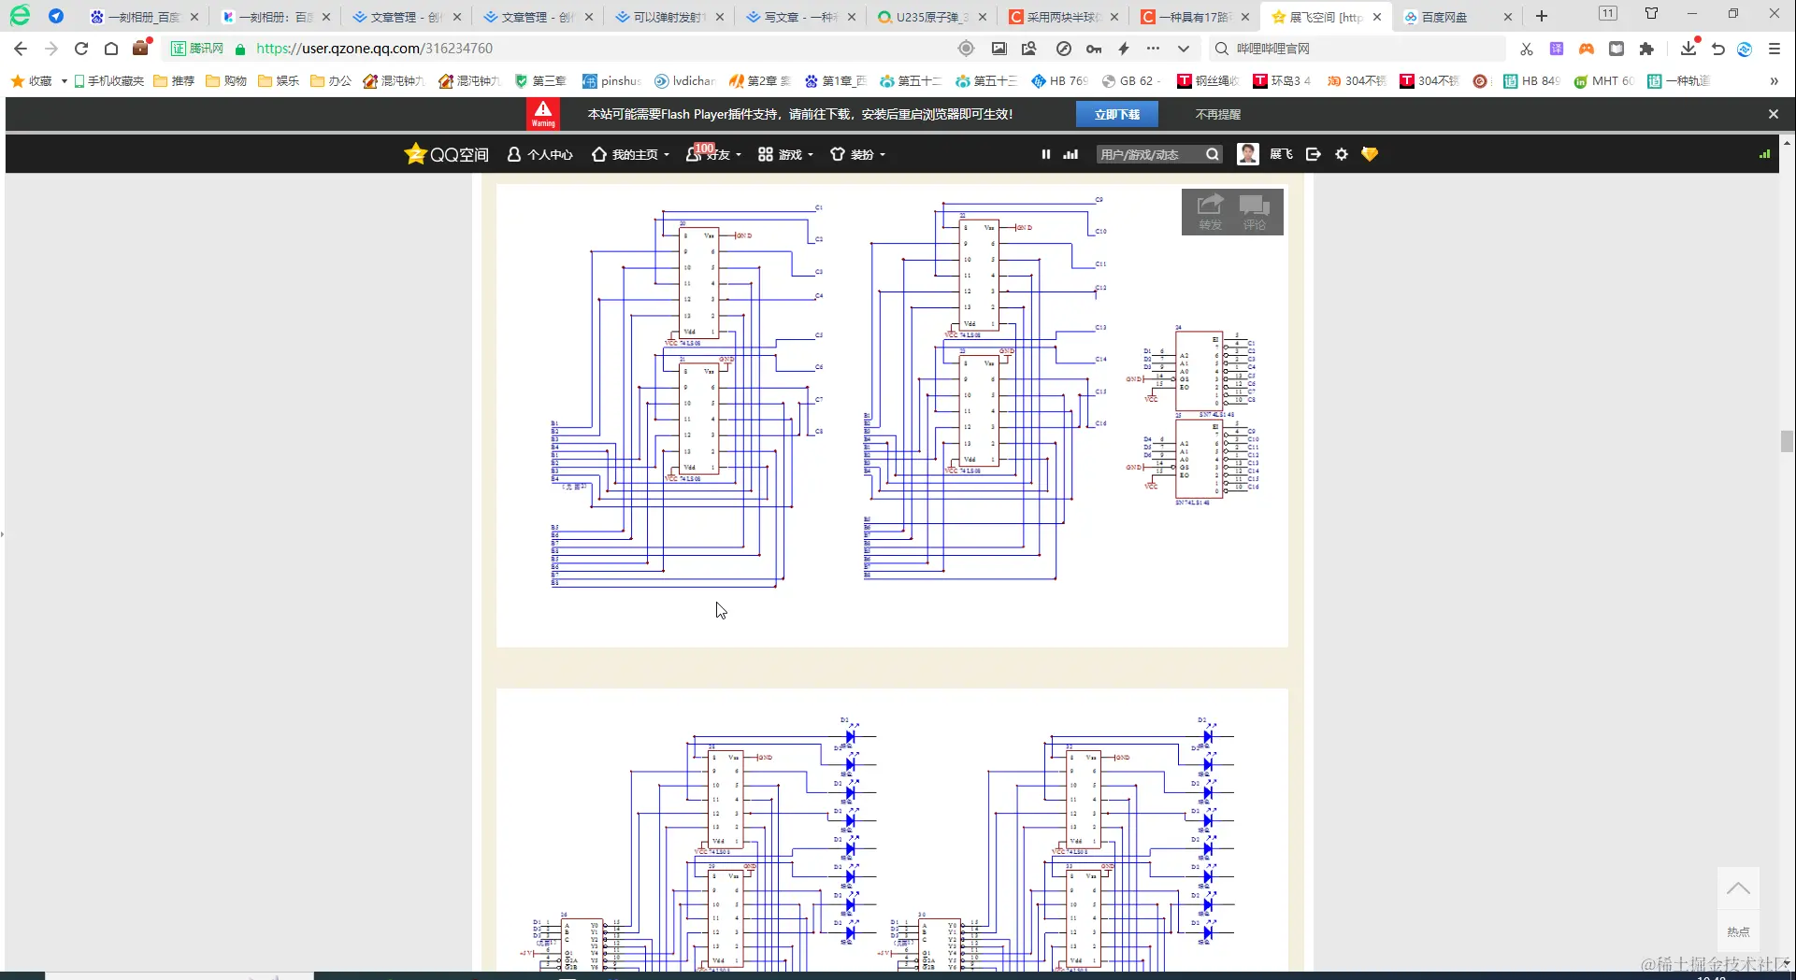The image size is (1796, 980).
Task: Click the scissors screenshot tool icon
Action: click(1527, 49)
